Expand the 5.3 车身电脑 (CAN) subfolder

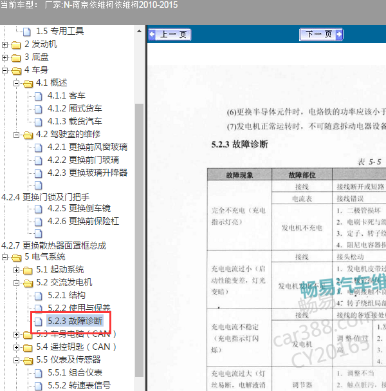click(16, 335)
